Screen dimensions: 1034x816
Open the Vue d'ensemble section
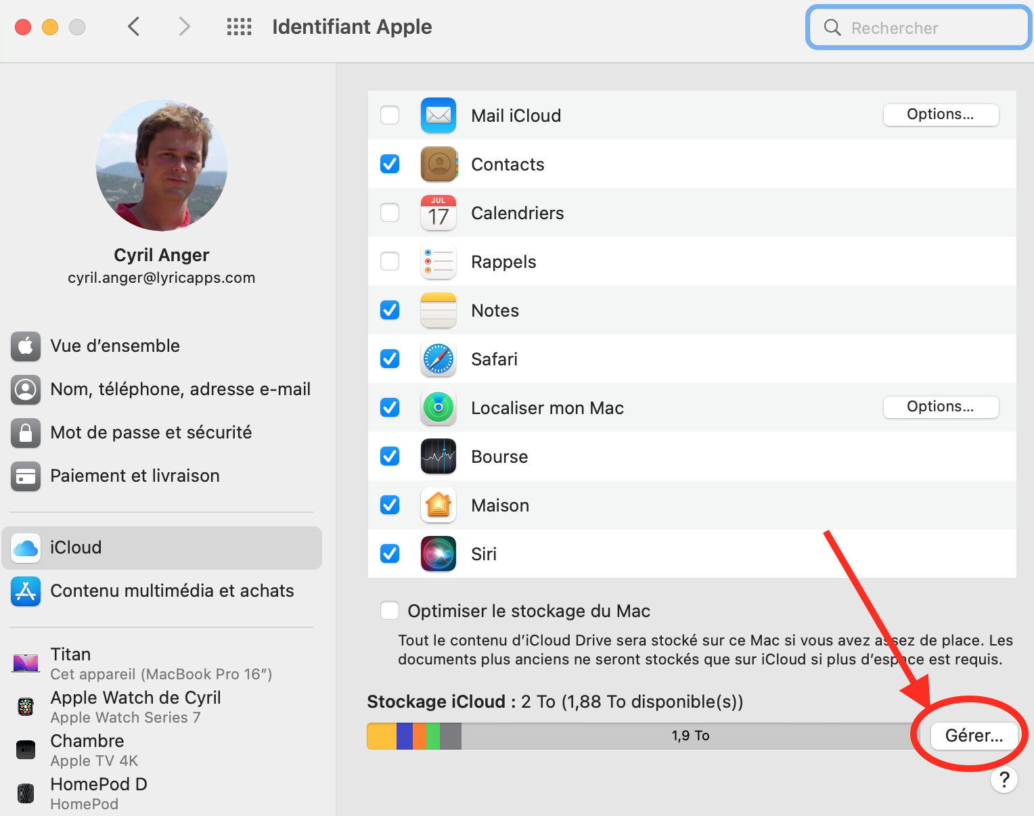pos(162,346)
